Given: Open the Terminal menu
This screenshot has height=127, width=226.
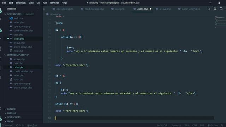Looking at the screenshot, I should point(54,3).
